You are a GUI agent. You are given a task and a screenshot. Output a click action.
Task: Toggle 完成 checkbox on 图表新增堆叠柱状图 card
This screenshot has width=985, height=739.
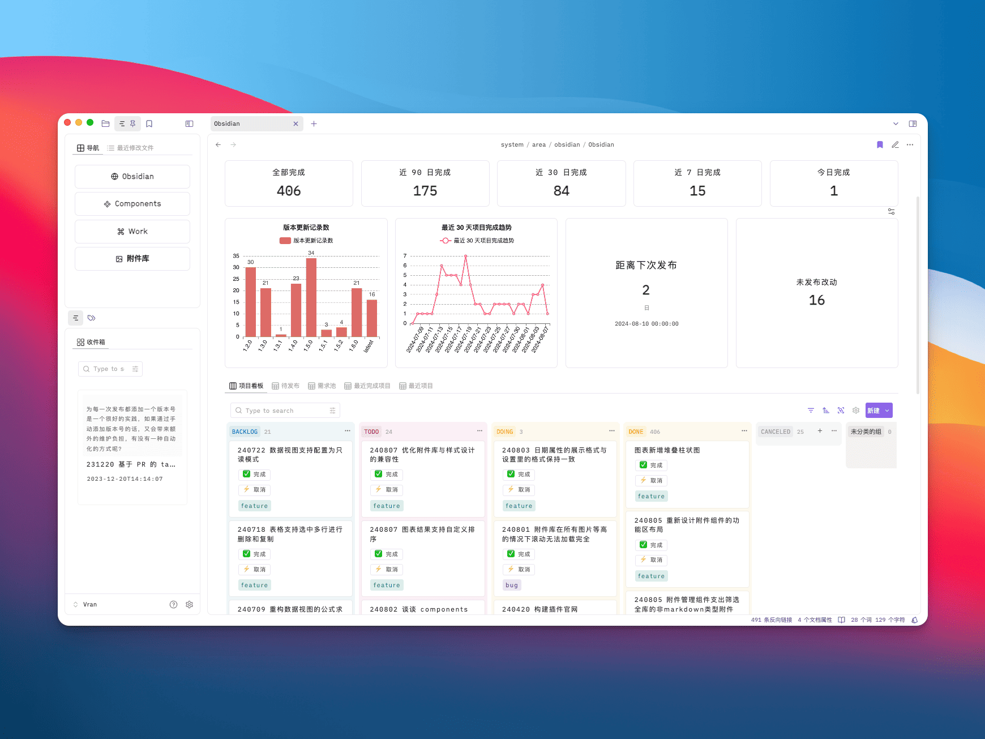(643, 465)
